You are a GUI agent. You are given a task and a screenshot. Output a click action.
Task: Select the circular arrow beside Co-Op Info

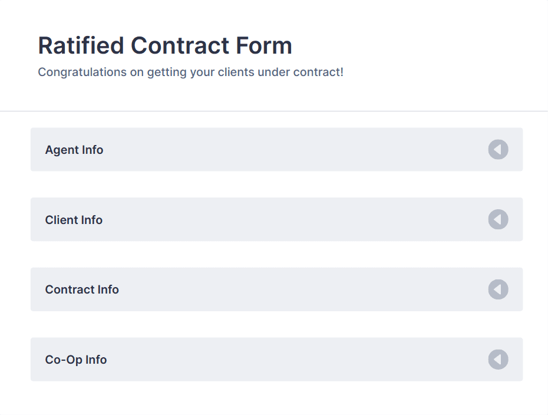coord(498,360)
